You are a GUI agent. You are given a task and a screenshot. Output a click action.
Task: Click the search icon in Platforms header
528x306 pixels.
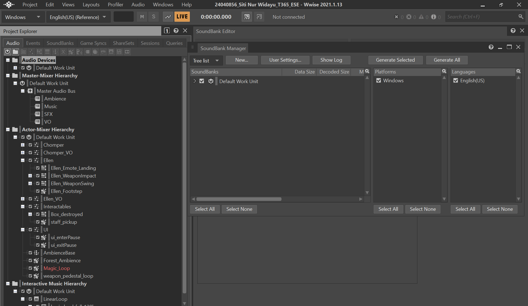(444, 71)
